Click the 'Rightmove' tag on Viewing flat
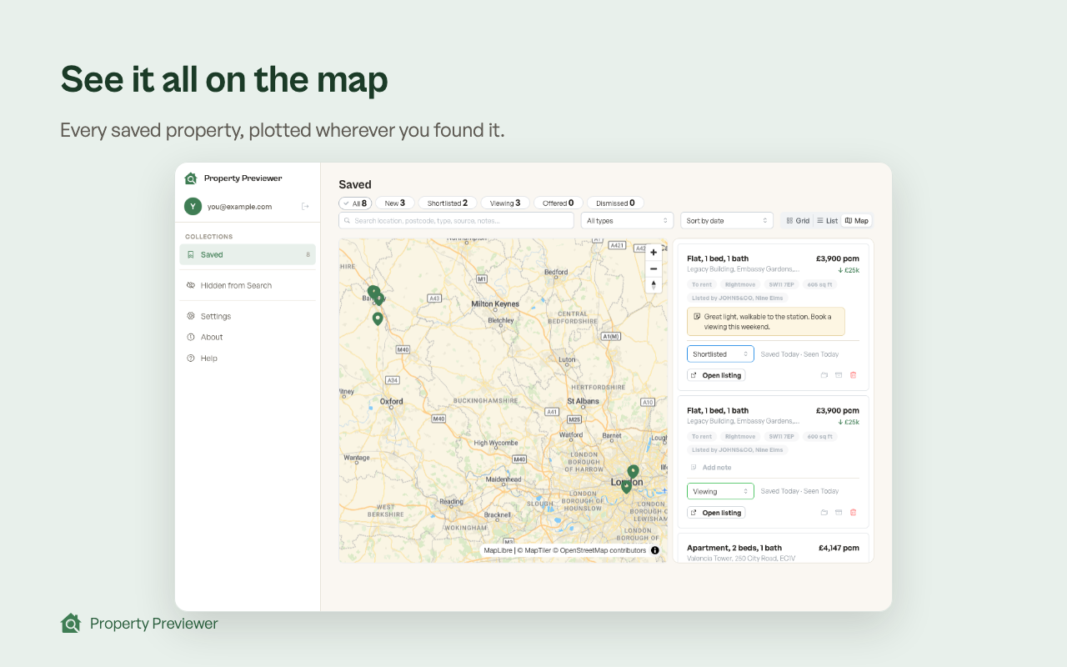Image resolution: width=1067 pixels, height=667 pixels. click(740, 436)
